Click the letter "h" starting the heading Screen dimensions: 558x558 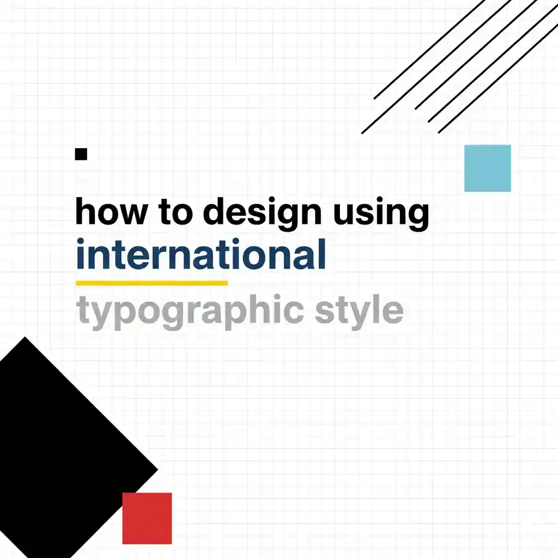(x=83, y=211)
